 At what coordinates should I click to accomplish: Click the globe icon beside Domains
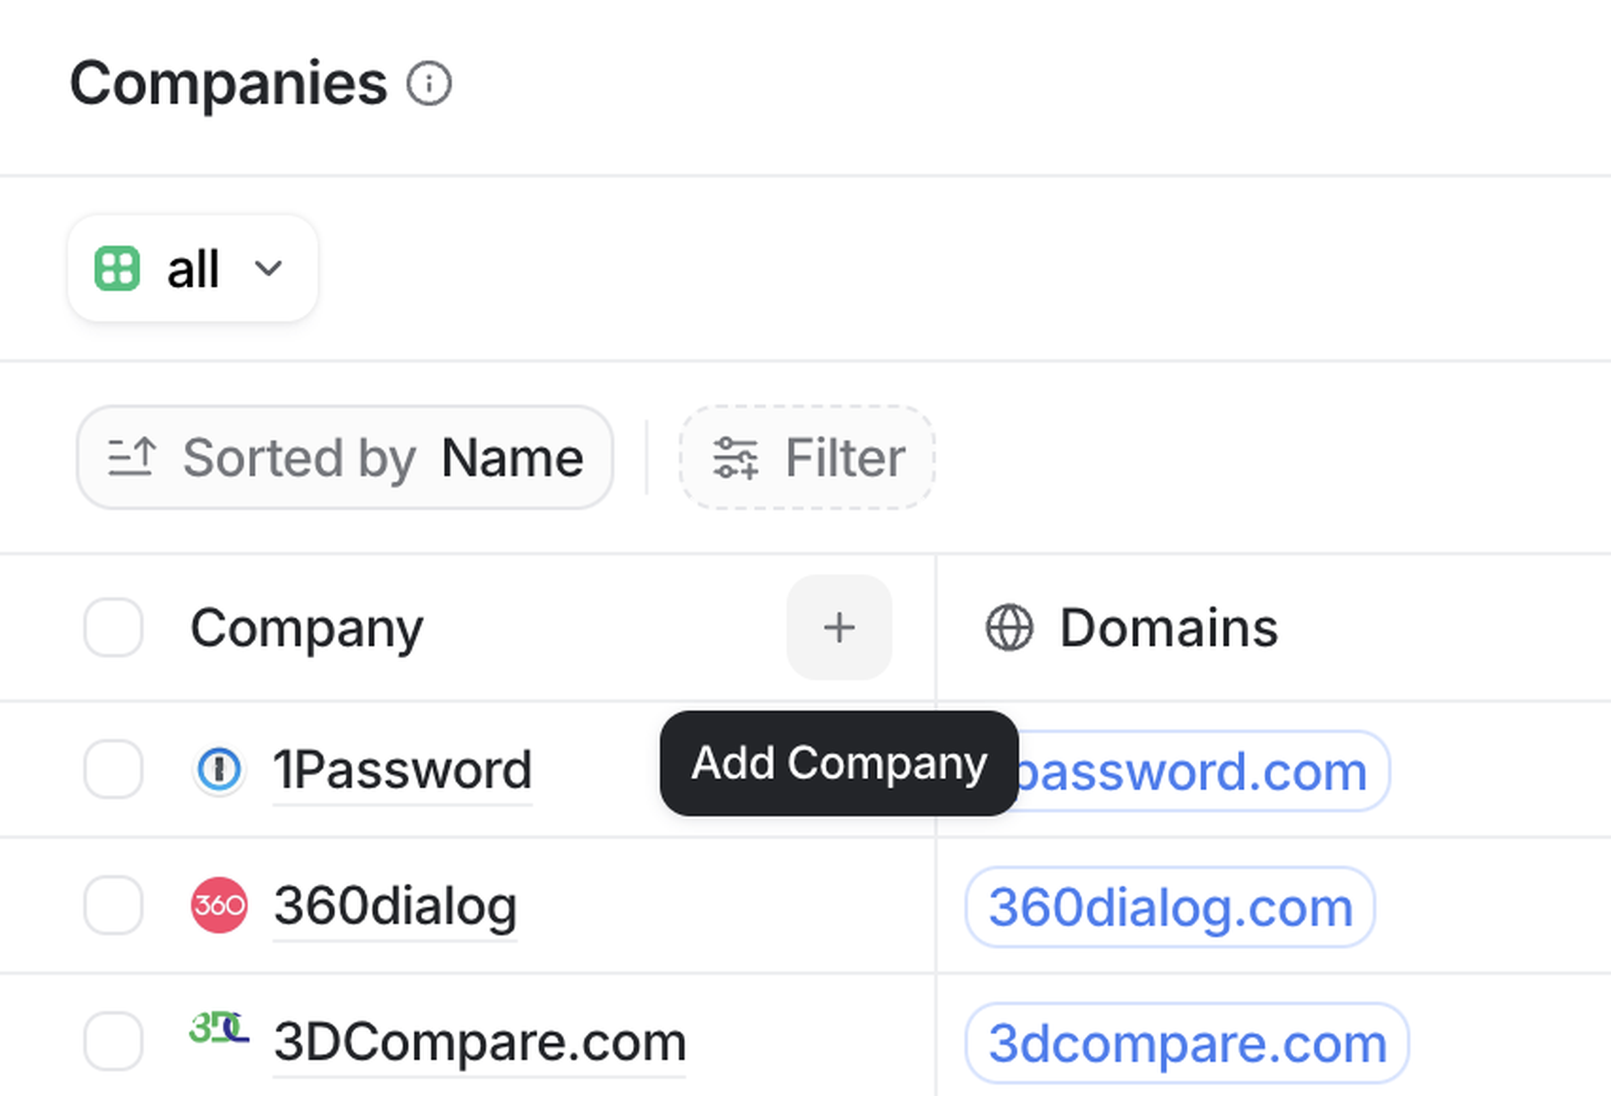(1009, 628)
